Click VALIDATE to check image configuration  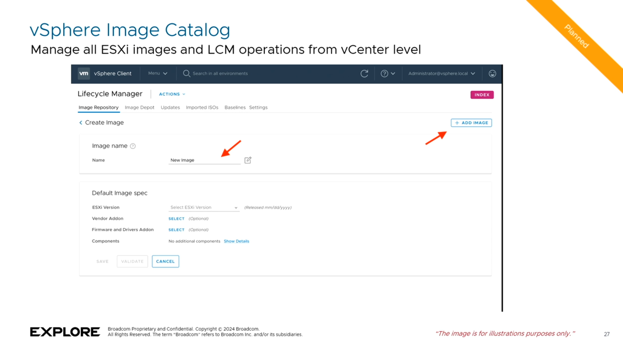tap(132, 261)
